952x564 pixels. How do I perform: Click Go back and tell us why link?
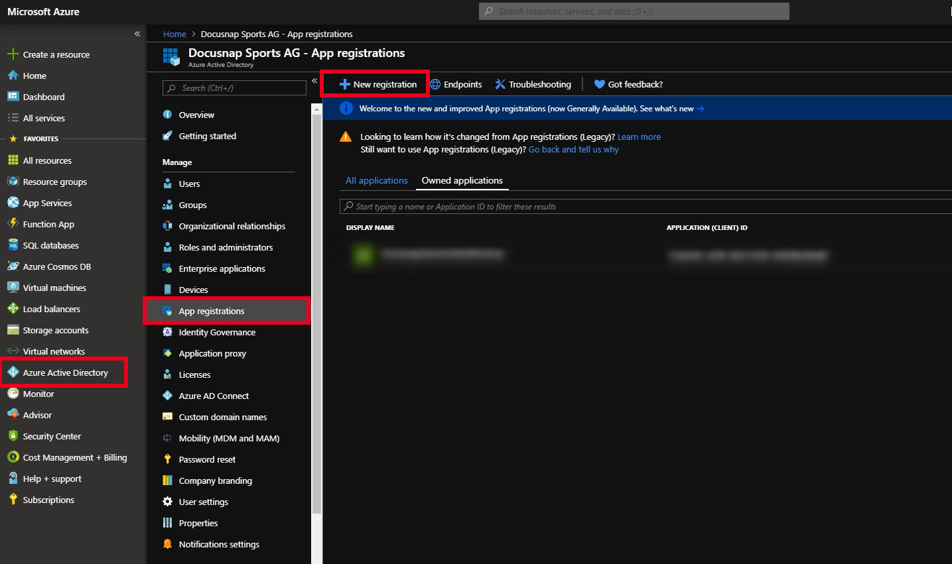tap(574, 149)
